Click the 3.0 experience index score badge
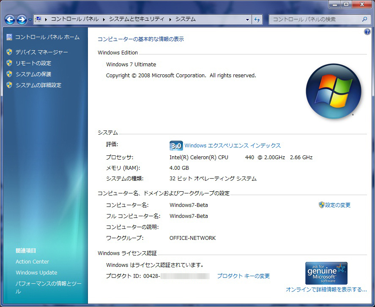375x307 pixels. pos(176,146)
